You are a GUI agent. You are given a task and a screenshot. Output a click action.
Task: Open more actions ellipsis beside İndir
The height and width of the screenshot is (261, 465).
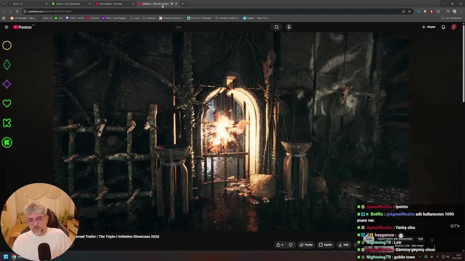tap(356, 245)
